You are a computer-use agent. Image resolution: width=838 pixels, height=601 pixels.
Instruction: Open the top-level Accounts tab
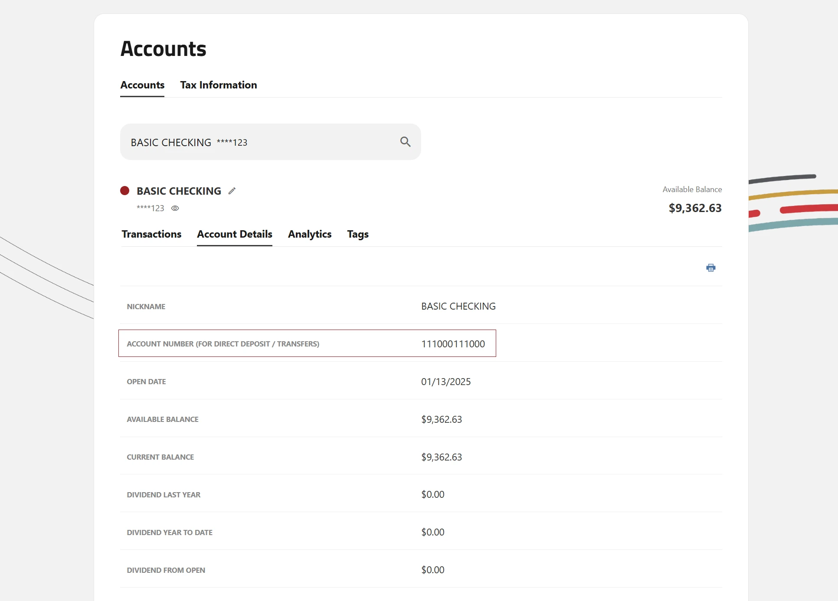(142, 85)
